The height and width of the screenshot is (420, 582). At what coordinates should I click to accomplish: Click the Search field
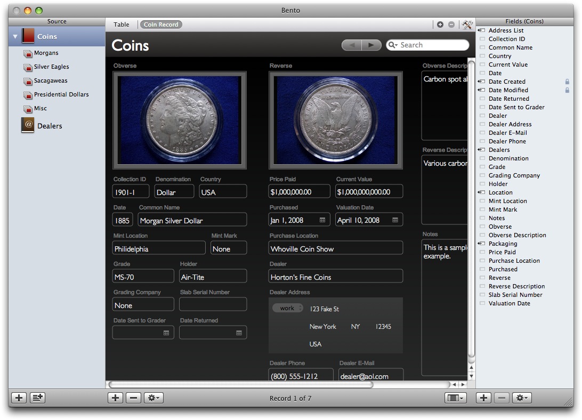pyautogui.click(x=427, y=45)
